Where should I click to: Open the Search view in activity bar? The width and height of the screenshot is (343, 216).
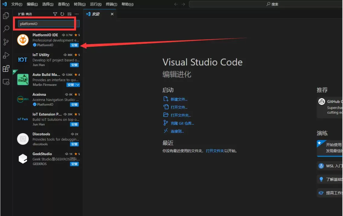(6, 29)
